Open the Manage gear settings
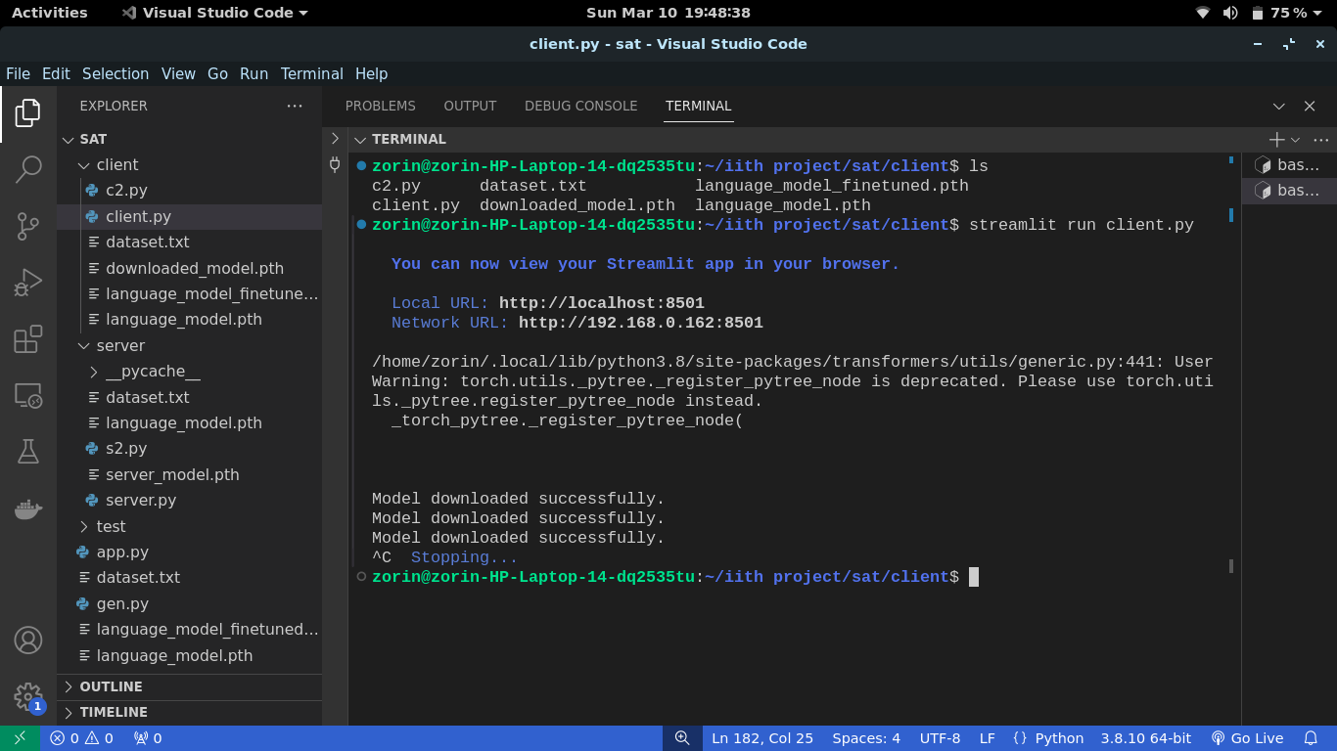The image size is (1337, 751). coord(28,697)
